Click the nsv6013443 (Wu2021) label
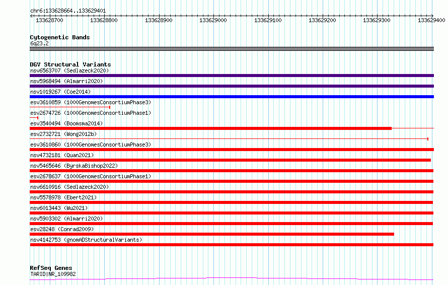Screen dimensions: 448x285 point(59,208)
